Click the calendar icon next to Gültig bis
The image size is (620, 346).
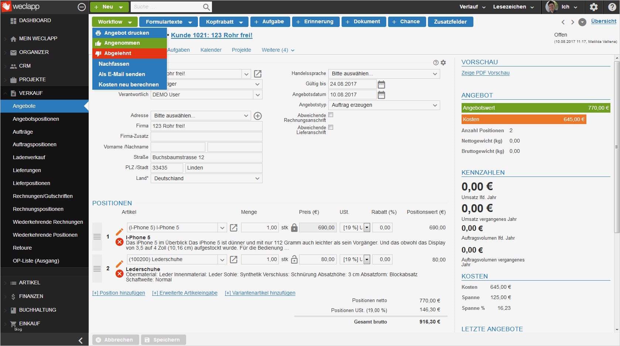[x=381, y=85]
